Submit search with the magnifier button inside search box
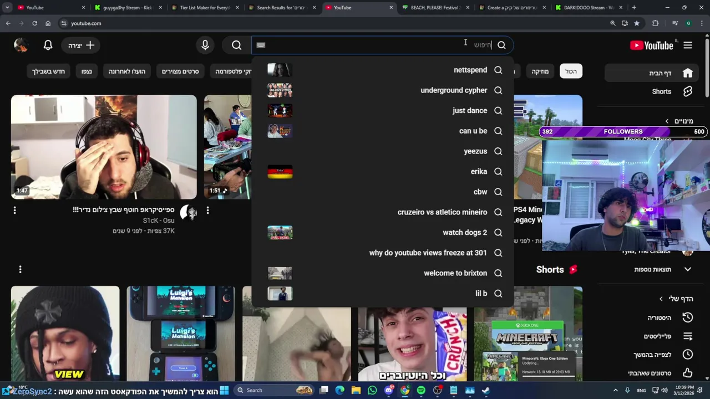710x399 pixels. pyautogui.click(x=501, y=45)
